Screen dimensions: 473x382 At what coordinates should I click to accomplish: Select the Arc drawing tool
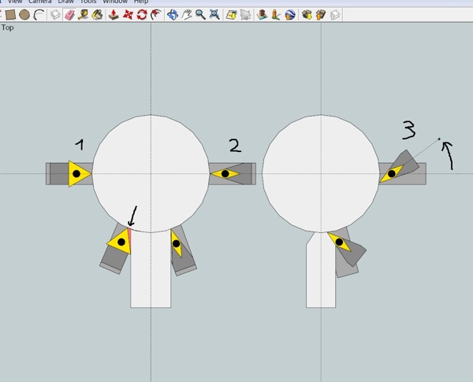point(39,14)
